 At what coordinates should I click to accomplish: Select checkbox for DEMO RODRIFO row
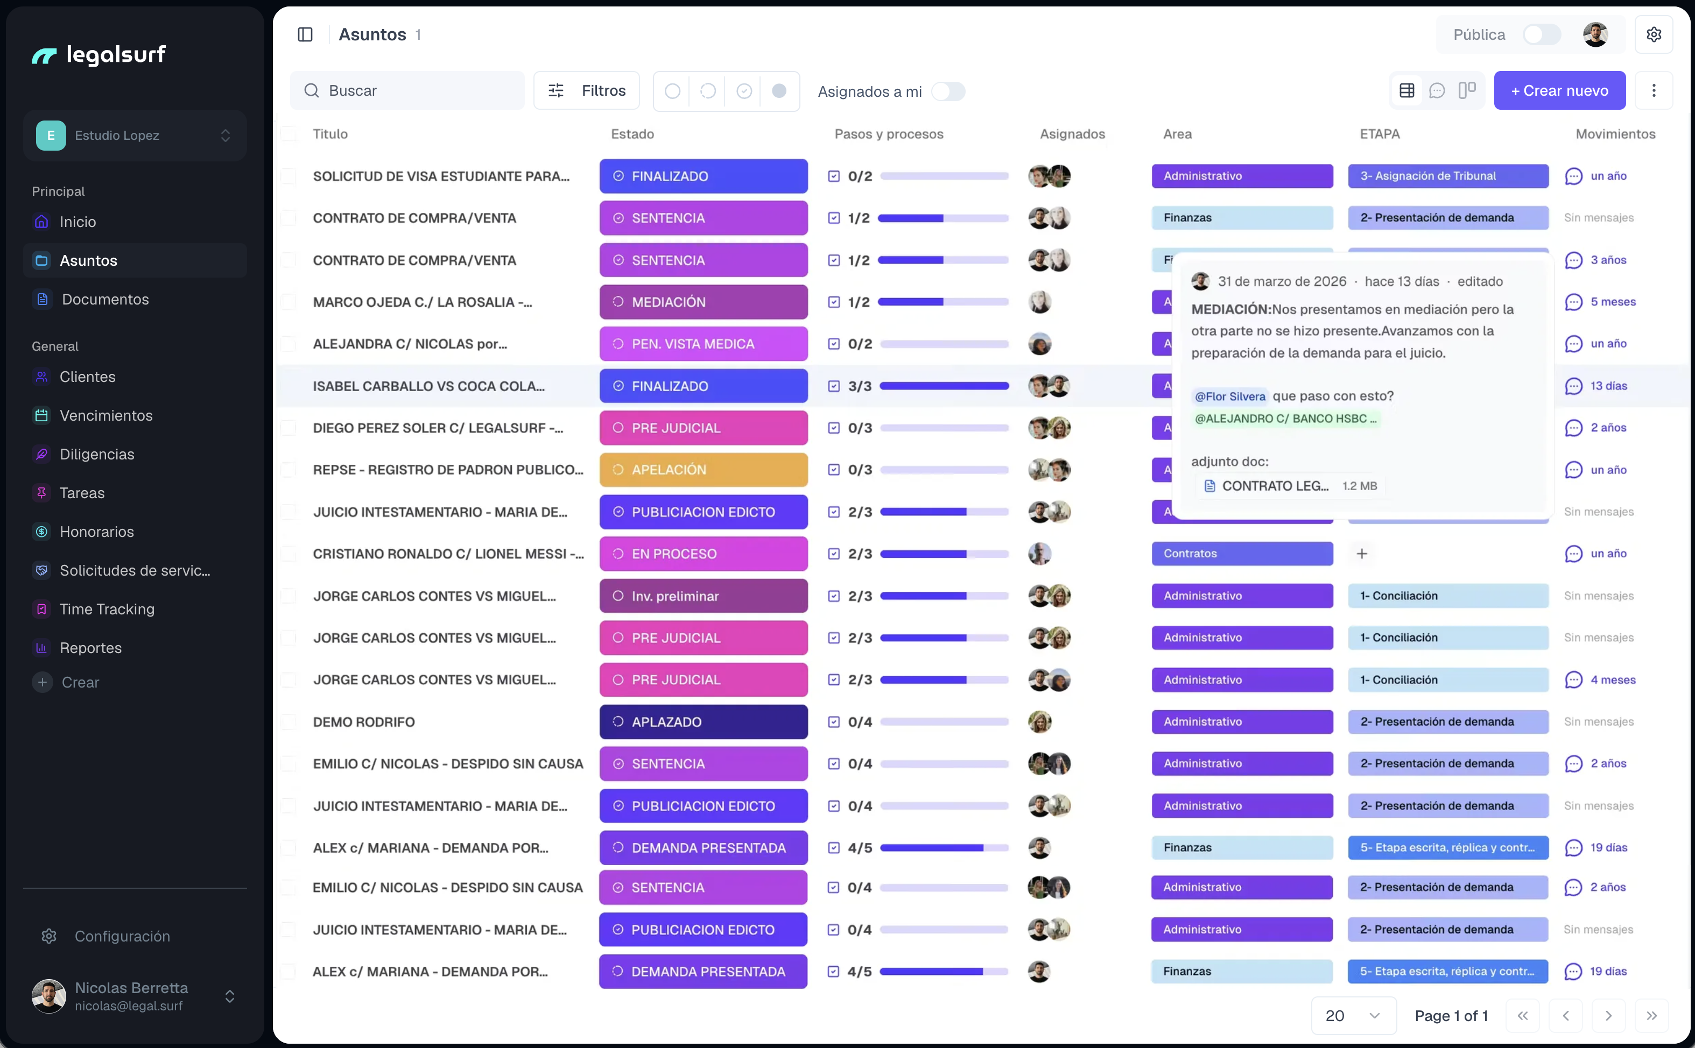pyautogui.click(x=289, y=722)
